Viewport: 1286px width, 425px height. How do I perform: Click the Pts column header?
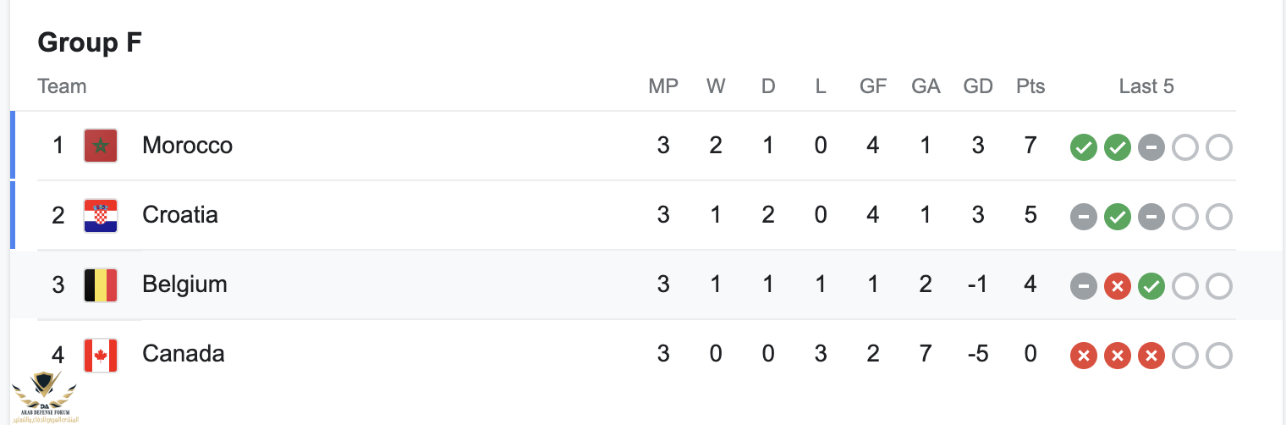pos(1030,86)
